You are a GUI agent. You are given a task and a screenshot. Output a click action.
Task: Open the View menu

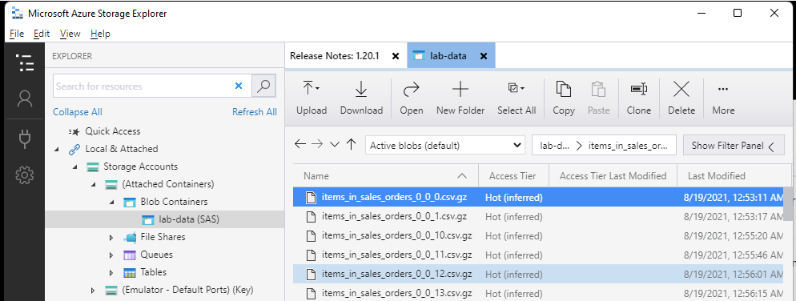coord(70,34)
